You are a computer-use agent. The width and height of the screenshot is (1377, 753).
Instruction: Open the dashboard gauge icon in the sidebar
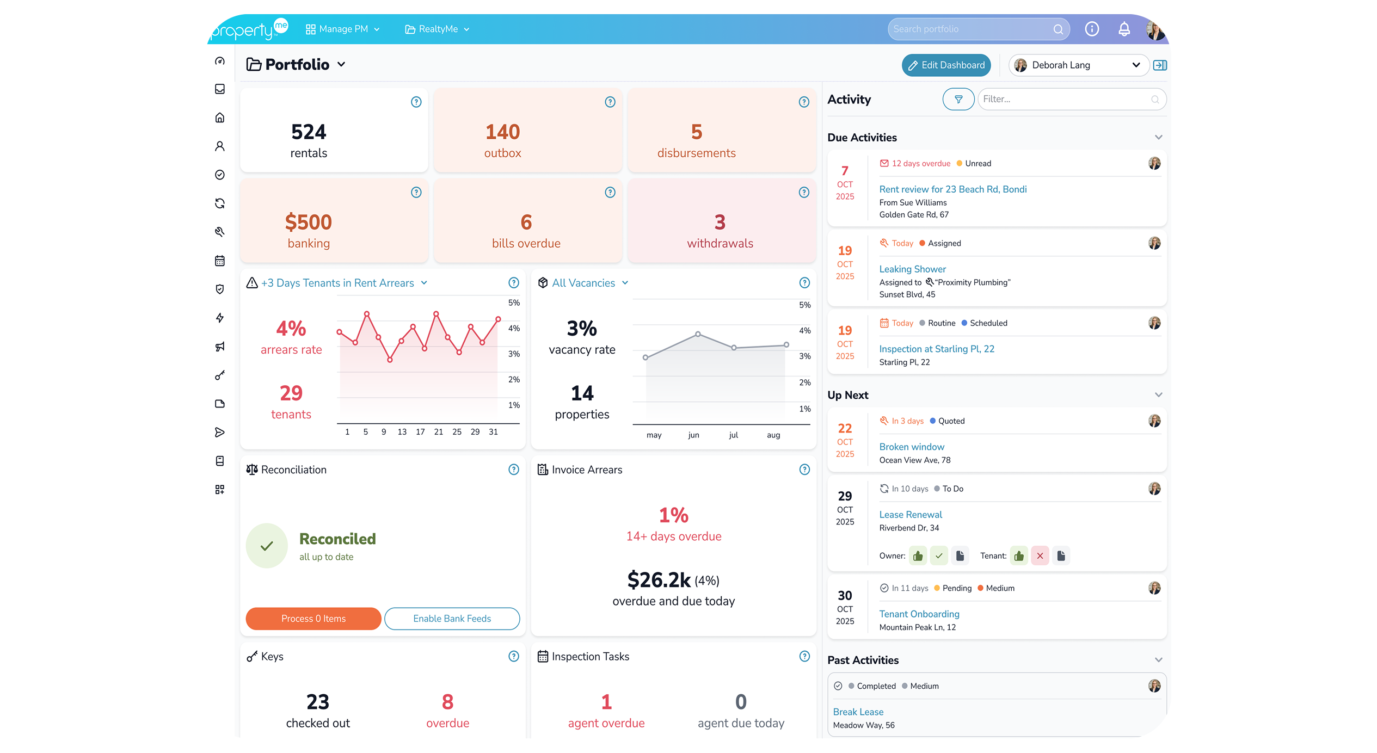tap(220, 61)
